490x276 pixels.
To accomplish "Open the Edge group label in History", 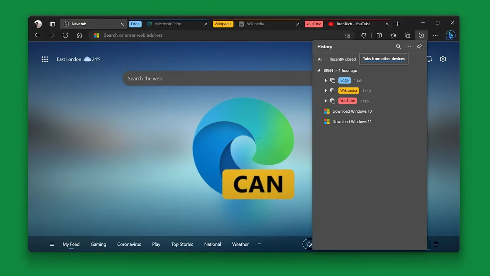I will click(345, 80).
